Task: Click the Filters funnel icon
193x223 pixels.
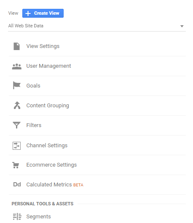Action: pos(17,125)
